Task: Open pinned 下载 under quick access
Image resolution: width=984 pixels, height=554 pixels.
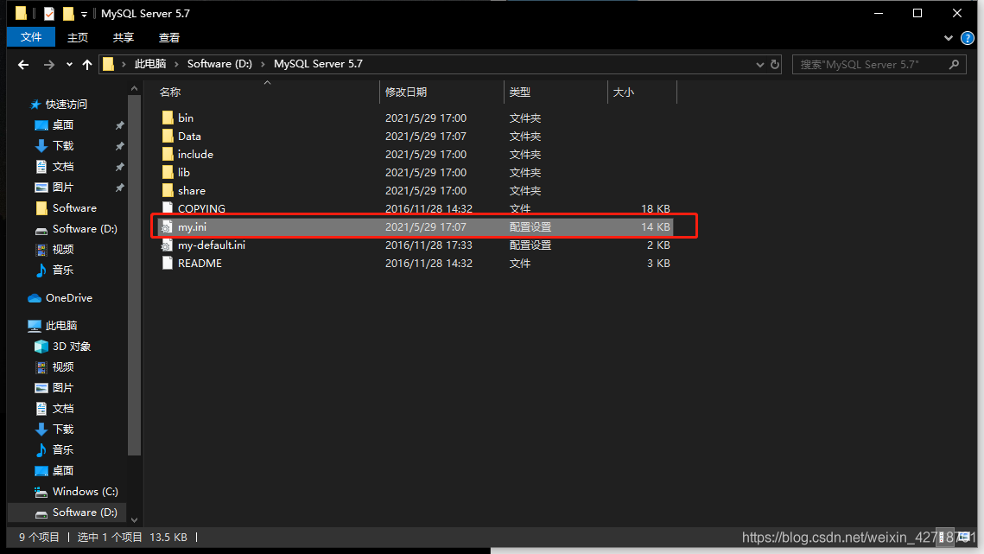Action: (63, 146)
